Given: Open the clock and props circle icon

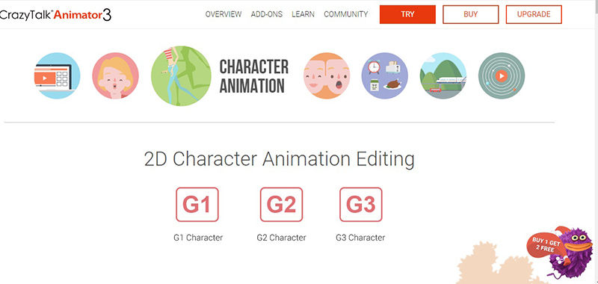Looking at the screenshot, I should 384,75.
